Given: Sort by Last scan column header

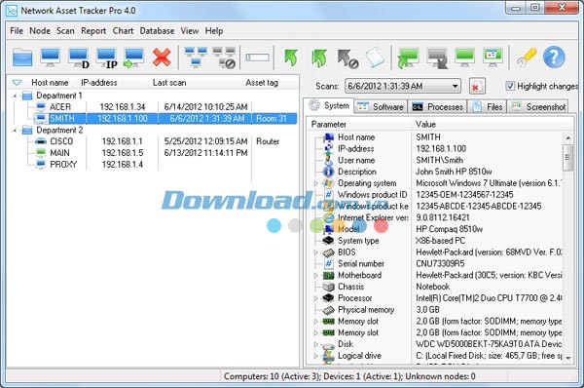Looking at the screenshot, I should point(169,83).
